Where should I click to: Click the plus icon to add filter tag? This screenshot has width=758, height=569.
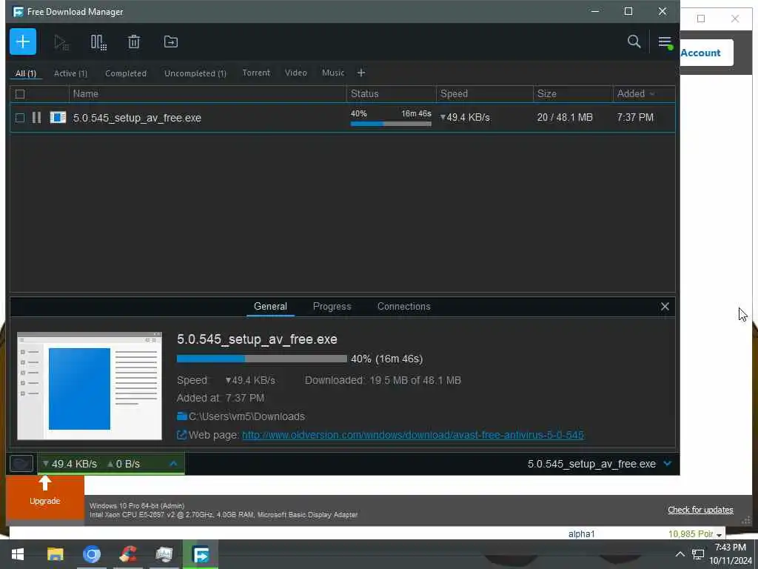pos(361,73)
